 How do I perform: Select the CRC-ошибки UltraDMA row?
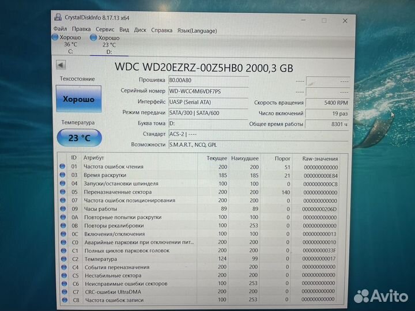point(199,291)
